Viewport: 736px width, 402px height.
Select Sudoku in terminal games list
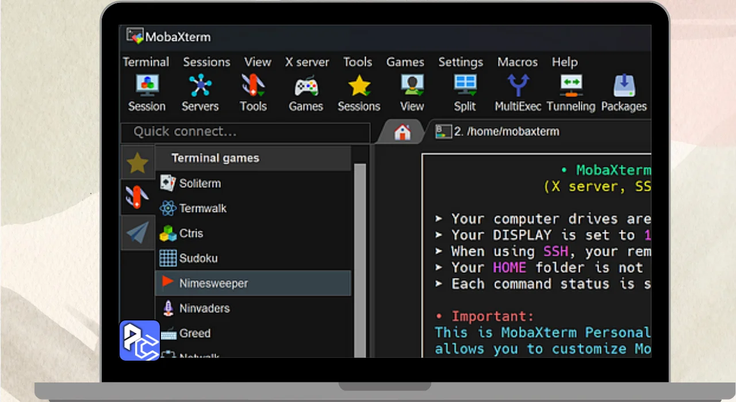[198, 258]
